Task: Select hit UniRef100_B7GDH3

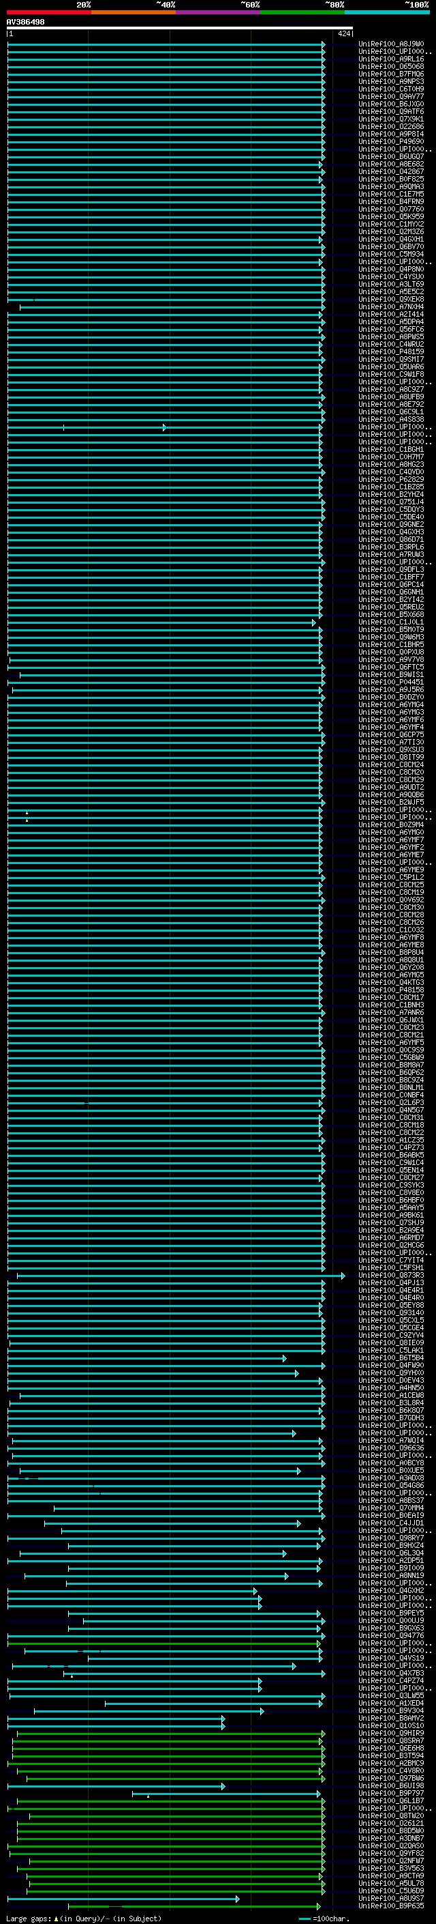Action: pos(391,1418)
